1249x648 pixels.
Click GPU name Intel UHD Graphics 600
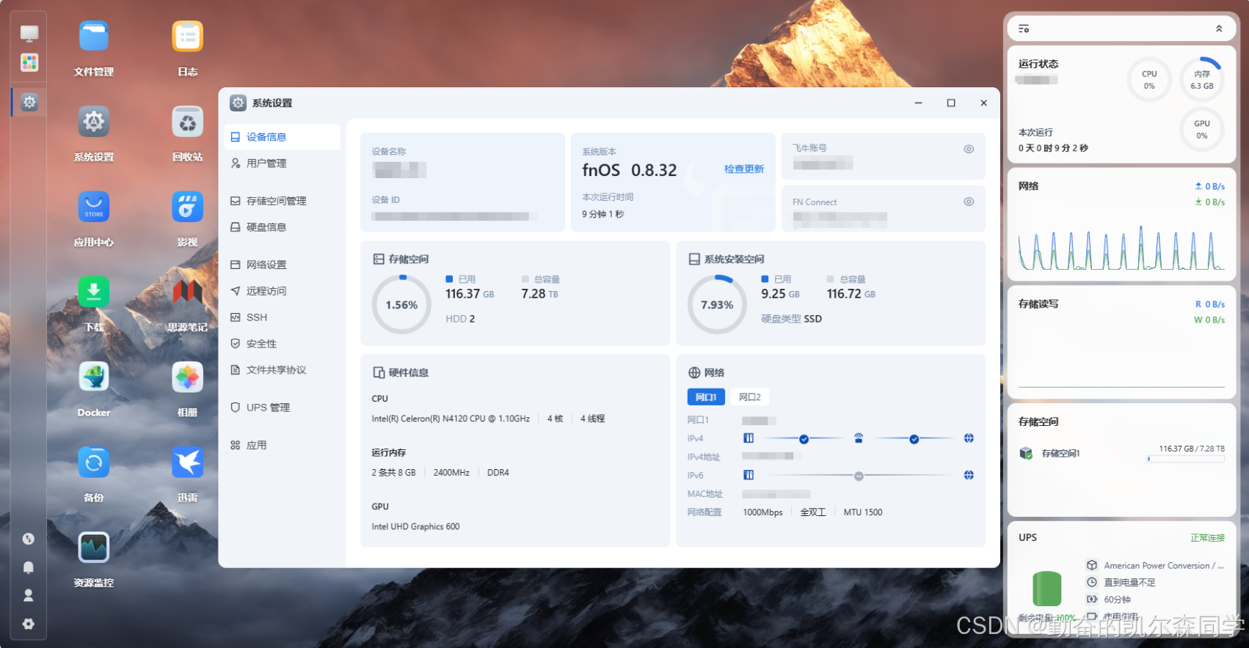[415, 526]
